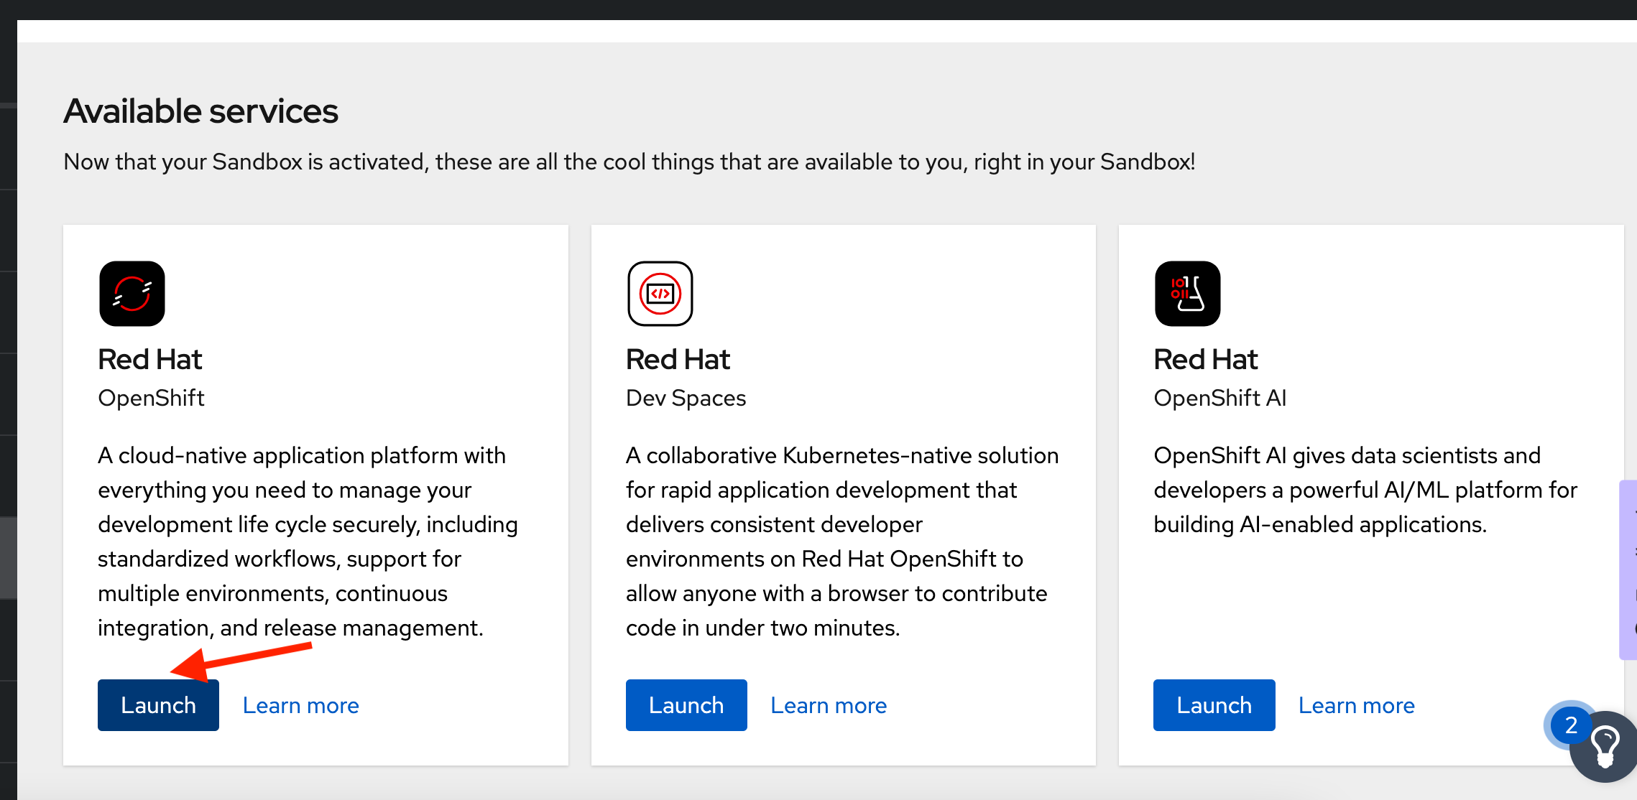
Task: Launch Red Hat OpenShift AI
Action: (x=1214, y=705)
